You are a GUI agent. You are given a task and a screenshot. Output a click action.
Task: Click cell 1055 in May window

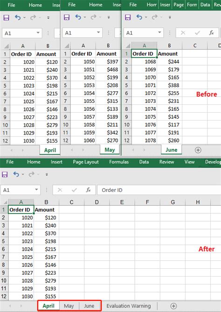[83, 101]
